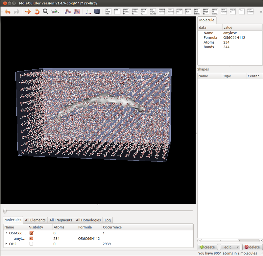The image size is (263, 256).
Task: Click the Undo arrow icon
Action: [8, 11]
